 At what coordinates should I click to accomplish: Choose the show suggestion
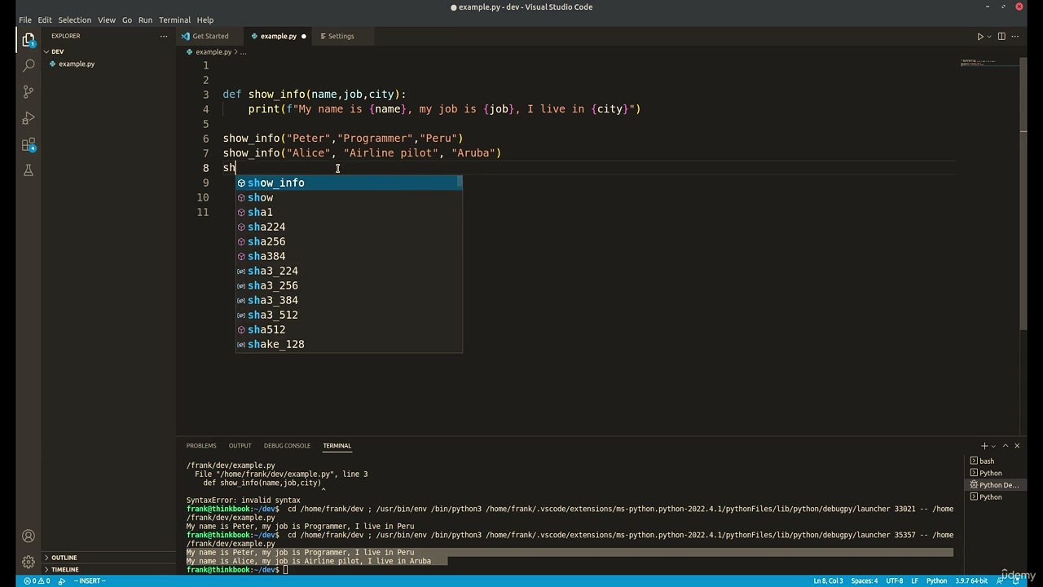pos(349,198)
